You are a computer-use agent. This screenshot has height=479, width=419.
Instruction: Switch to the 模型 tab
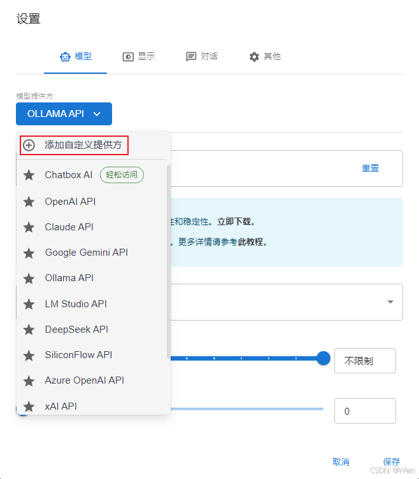75,57
